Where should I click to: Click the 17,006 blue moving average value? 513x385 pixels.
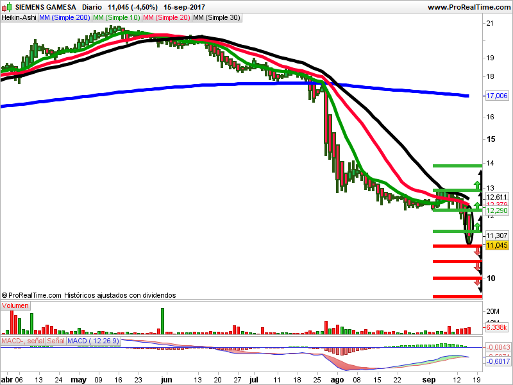[496, 96]
